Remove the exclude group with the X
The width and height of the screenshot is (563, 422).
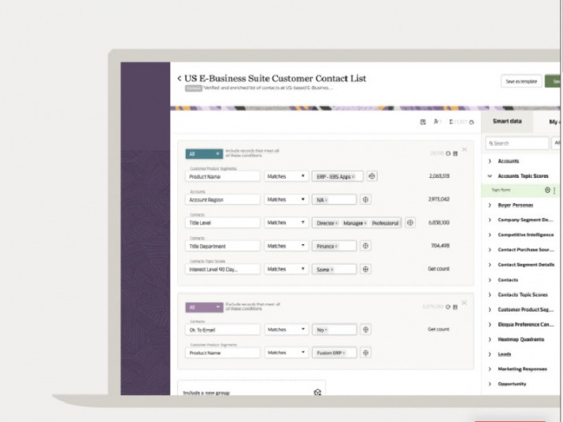[x=465, y=303]
